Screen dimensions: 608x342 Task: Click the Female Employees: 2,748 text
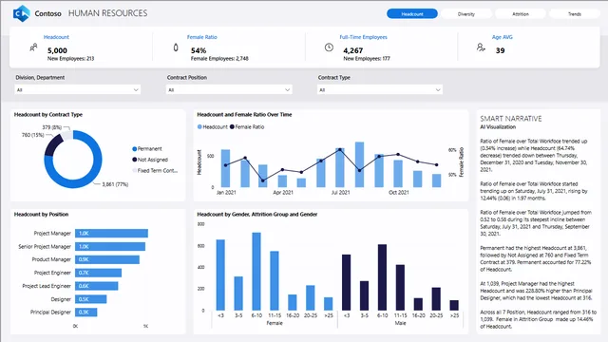tap(219, 59)
